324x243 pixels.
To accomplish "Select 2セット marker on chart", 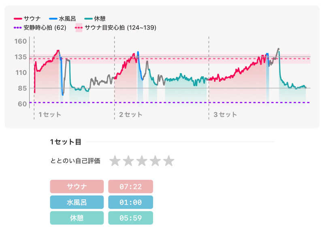I will coord(131,115).
